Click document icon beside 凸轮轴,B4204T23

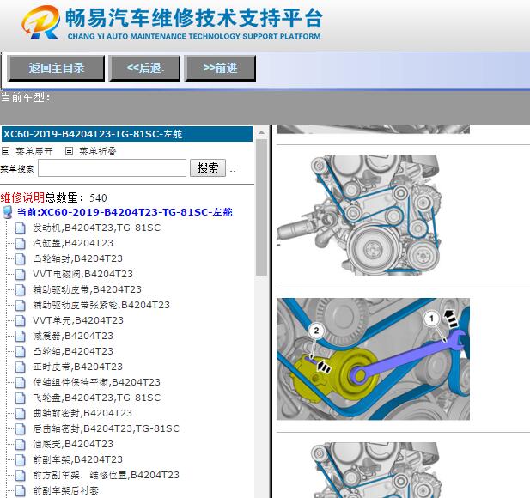(21, 352)
